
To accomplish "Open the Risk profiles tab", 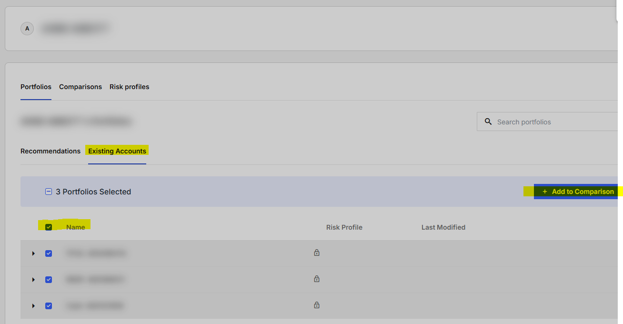I will 129,87.
